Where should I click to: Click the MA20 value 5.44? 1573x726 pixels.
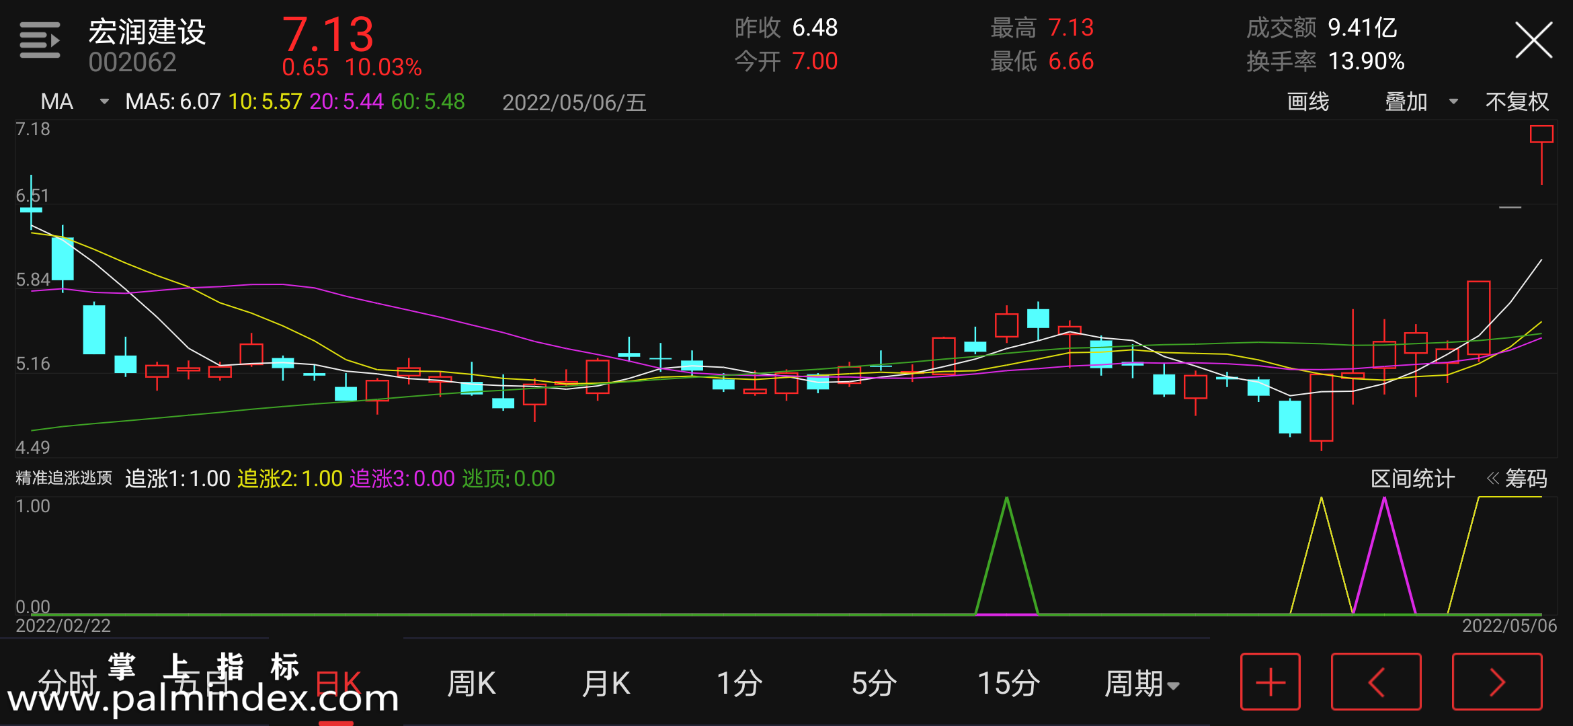click(x=346, y=102)
